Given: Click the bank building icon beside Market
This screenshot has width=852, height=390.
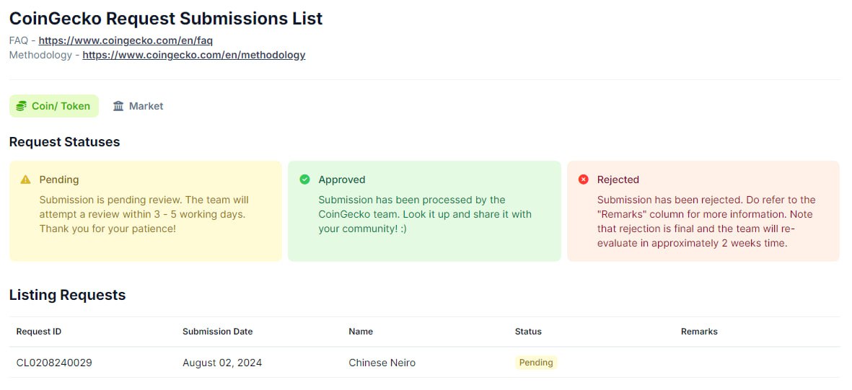Looking at the screenshot, I should click(118, 106).
